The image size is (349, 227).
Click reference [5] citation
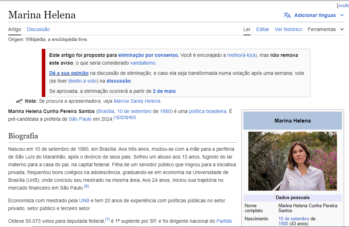pyautogui.click(x=134, y=118)
